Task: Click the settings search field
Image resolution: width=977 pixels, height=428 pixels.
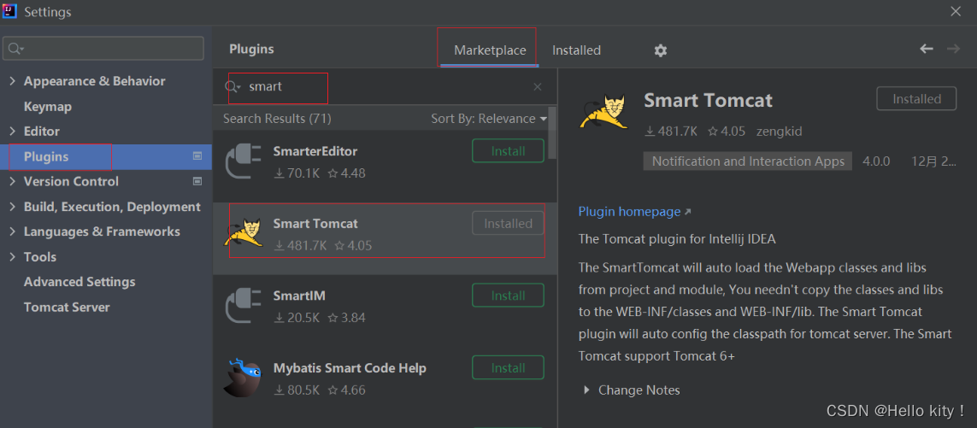Action: click(x=103, y=48)
